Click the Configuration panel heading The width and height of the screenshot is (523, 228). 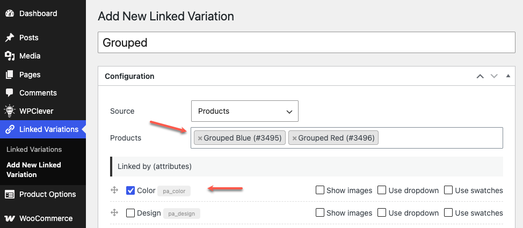pyautogui.click(x=129, y=76)
